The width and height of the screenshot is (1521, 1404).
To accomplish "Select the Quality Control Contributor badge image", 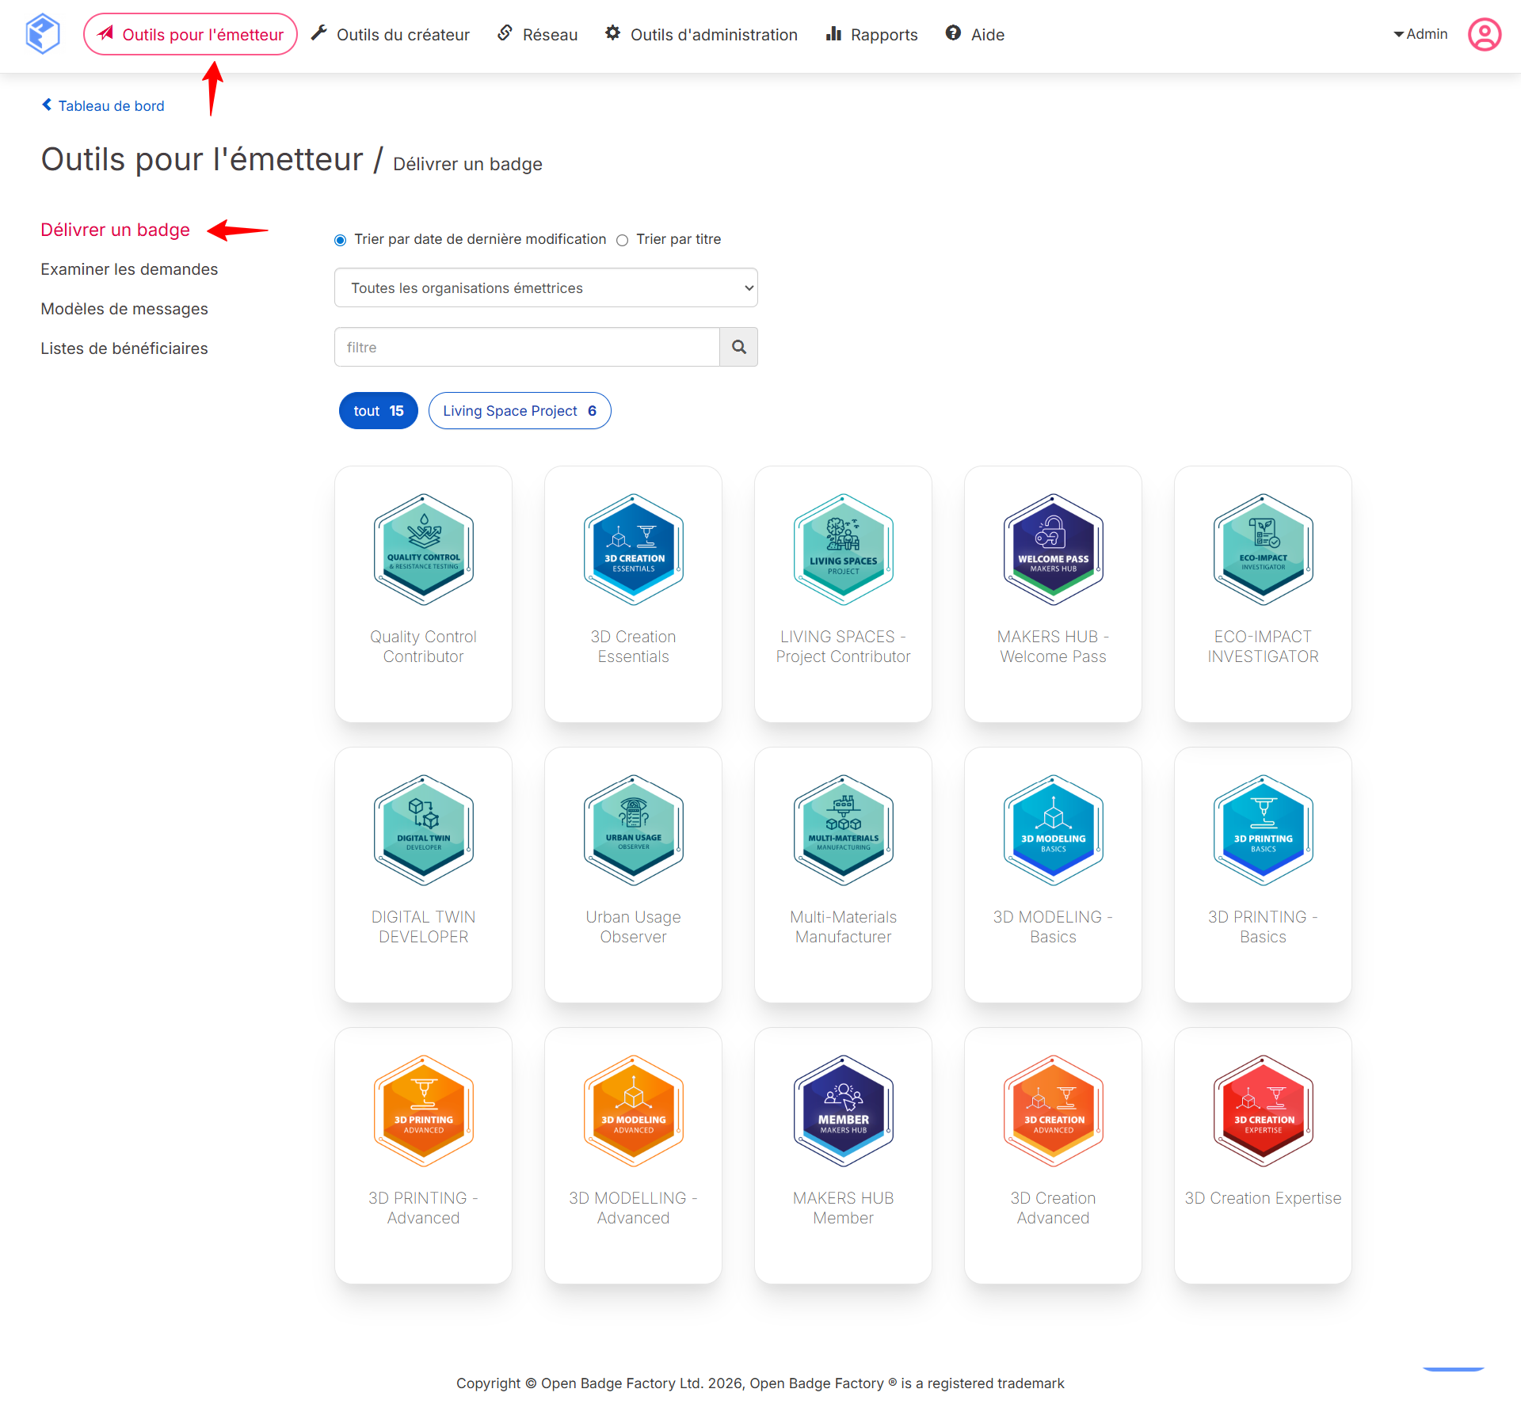I will pyautogui.click(x=424, y=550).
